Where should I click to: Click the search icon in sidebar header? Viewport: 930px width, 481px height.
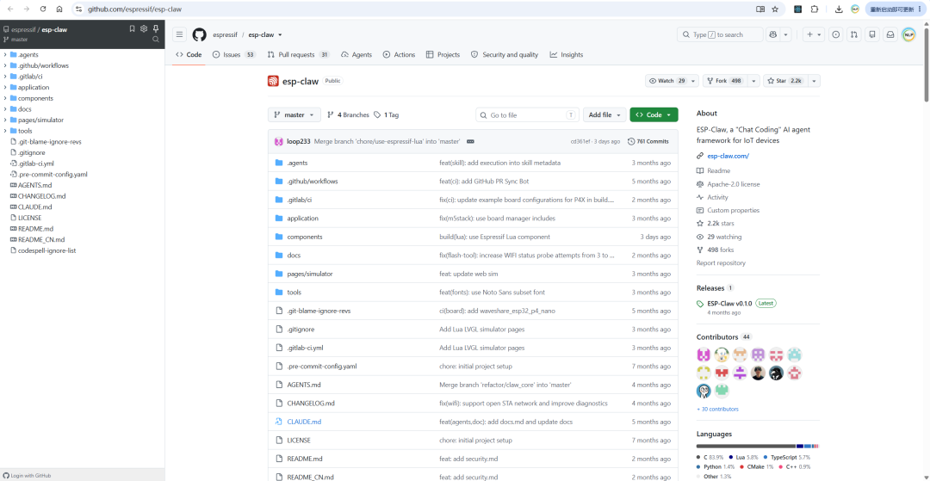coord(155,39)
